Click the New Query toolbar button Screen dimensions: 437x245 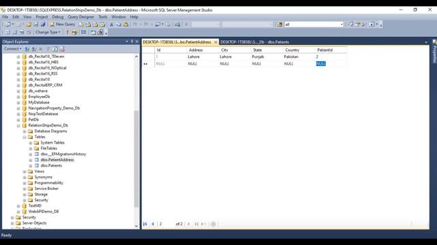(62, 24)
